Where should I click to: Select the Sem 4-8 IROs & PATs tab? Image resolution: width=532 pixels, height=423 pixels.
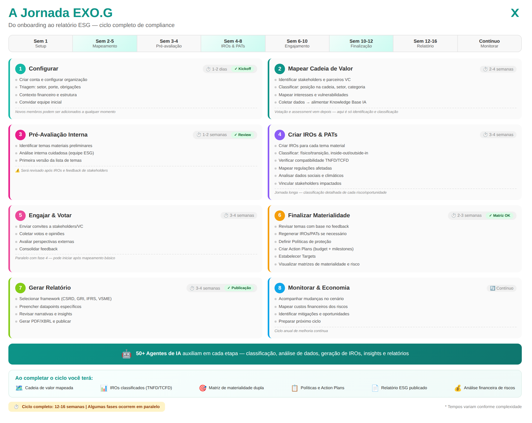click(x=233, y=44)
